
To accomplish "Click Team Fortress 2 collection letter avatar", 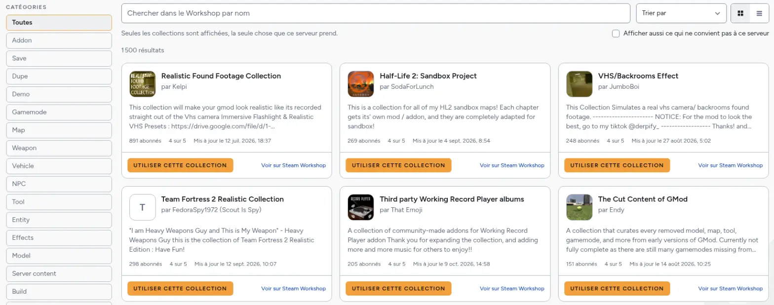I will point(142,207).
